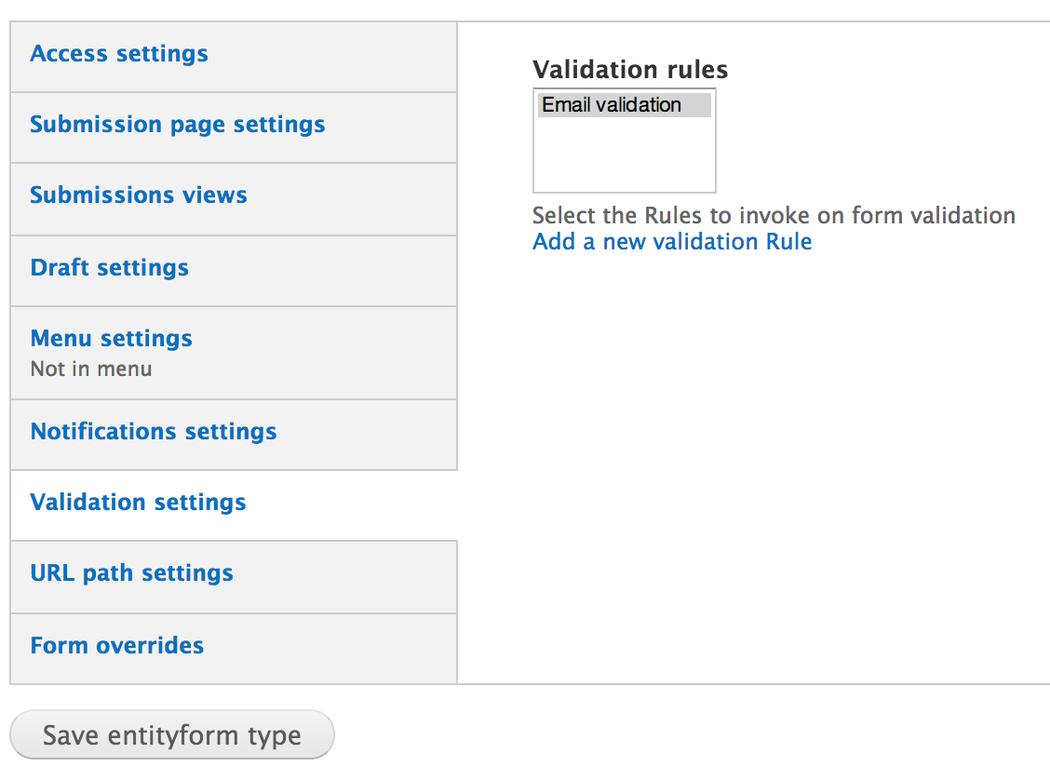Viewport: 1050px width, 780px height.
Task: Open Menu settings showing 'Not in menu'
Action: tap(111, 338)
